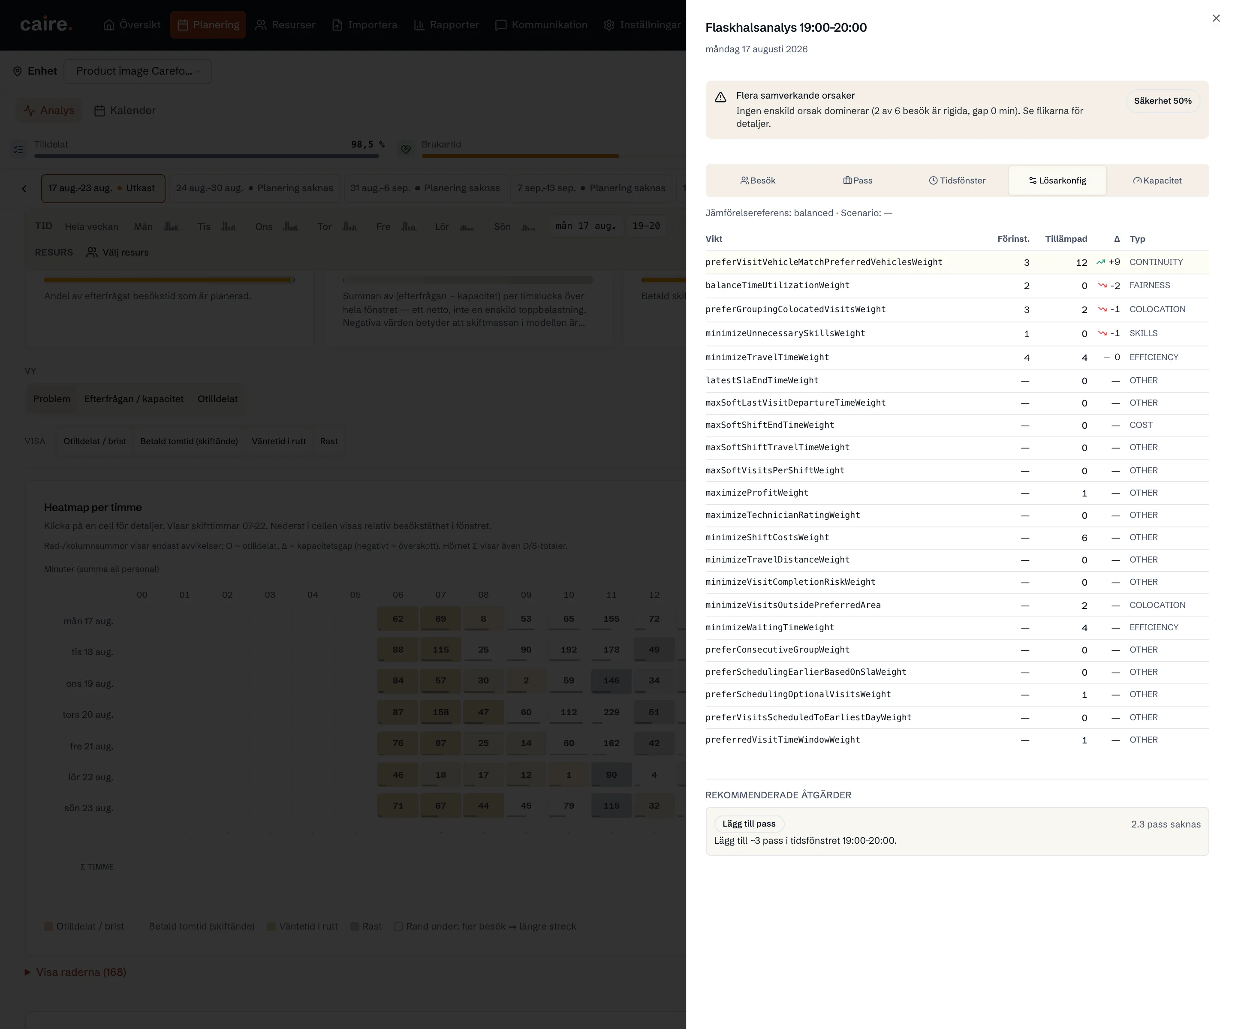Select week 24 aug.–30 aug.

(255, 188)
